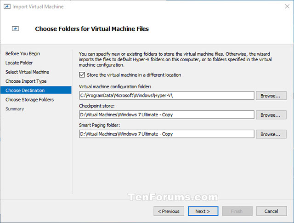Select the Choose Destination step
This screenshot has height=223, width=294.
(36, 90)
